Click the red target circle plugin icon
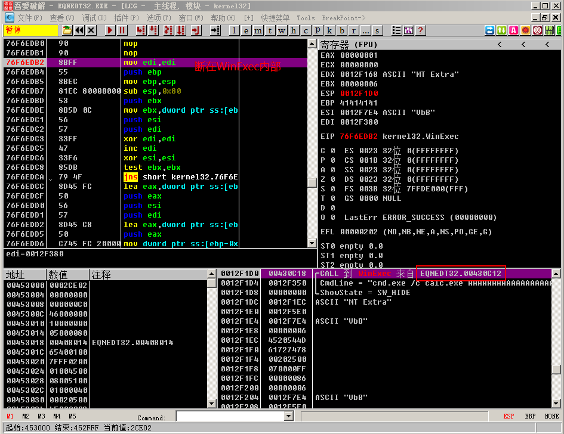Viewport: 564px width, 434px height. point(537,30)
